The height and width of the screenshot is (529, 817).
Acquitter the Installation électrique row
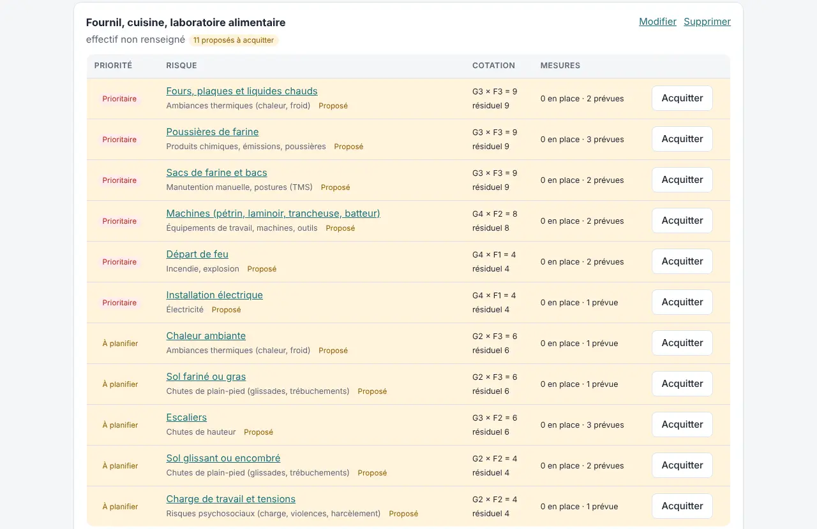tap(682, 302)
